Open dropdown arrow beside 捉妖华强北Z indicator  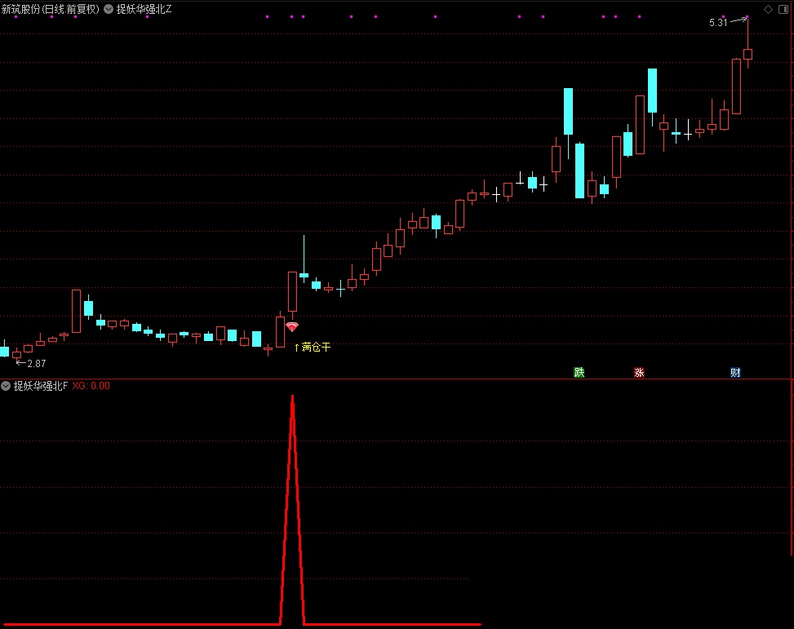109,10
